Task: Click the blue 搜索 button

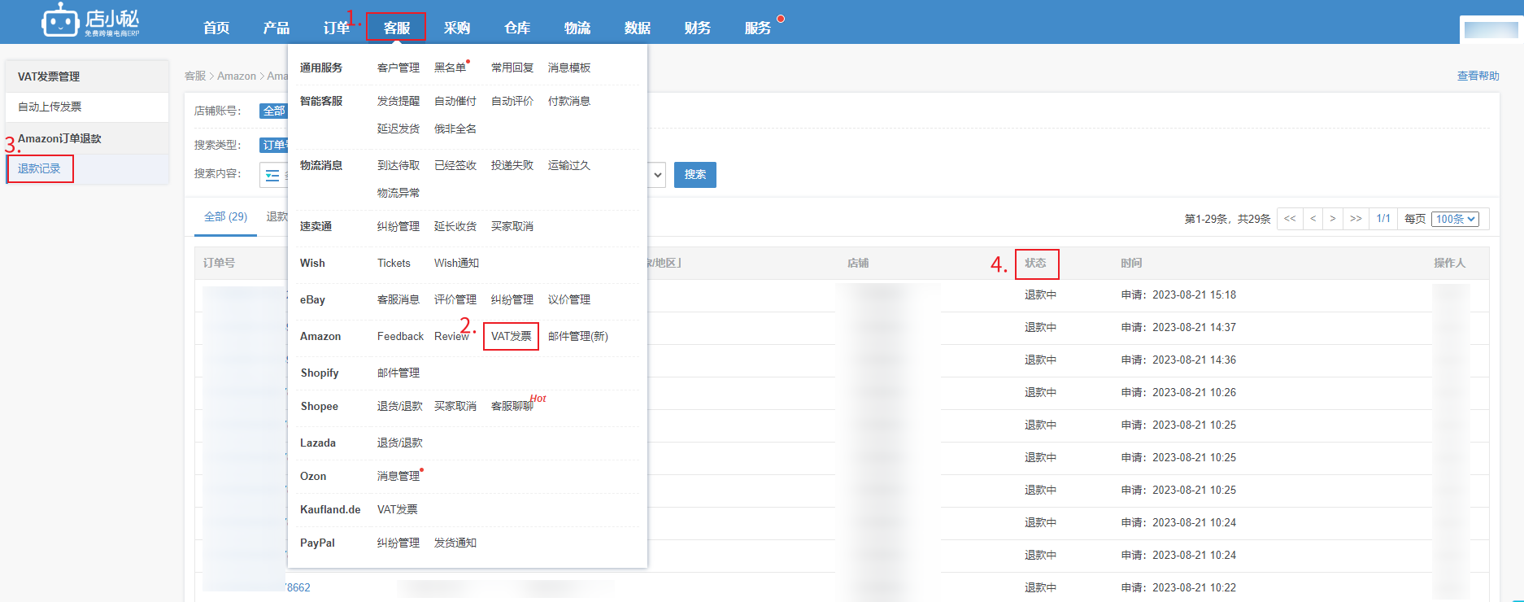Action: (x=695, y=175)
